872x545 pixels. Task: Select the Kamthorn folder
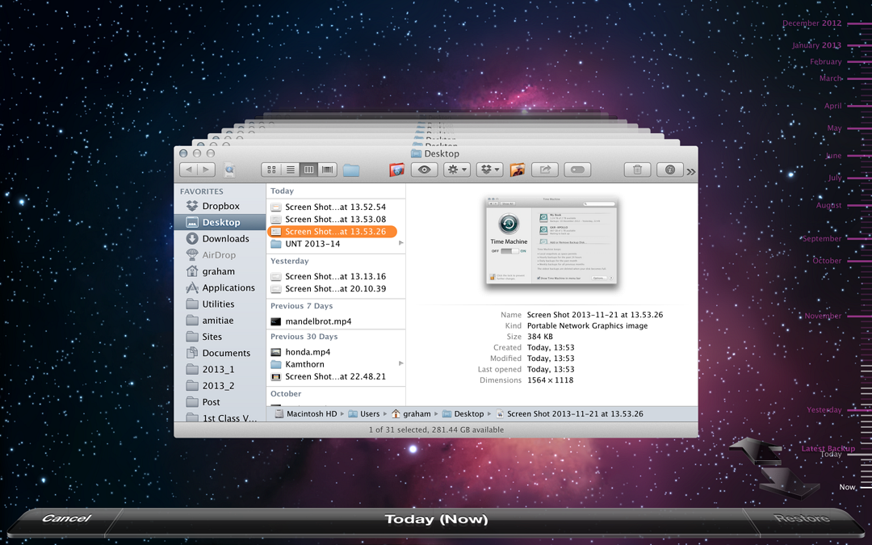coord(336,364)
